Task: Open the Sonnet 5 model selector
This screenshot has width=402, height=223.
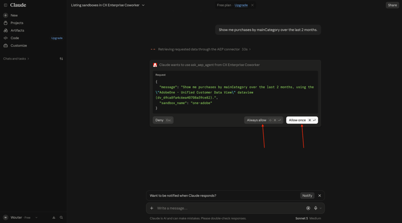Action: [308, 218]
